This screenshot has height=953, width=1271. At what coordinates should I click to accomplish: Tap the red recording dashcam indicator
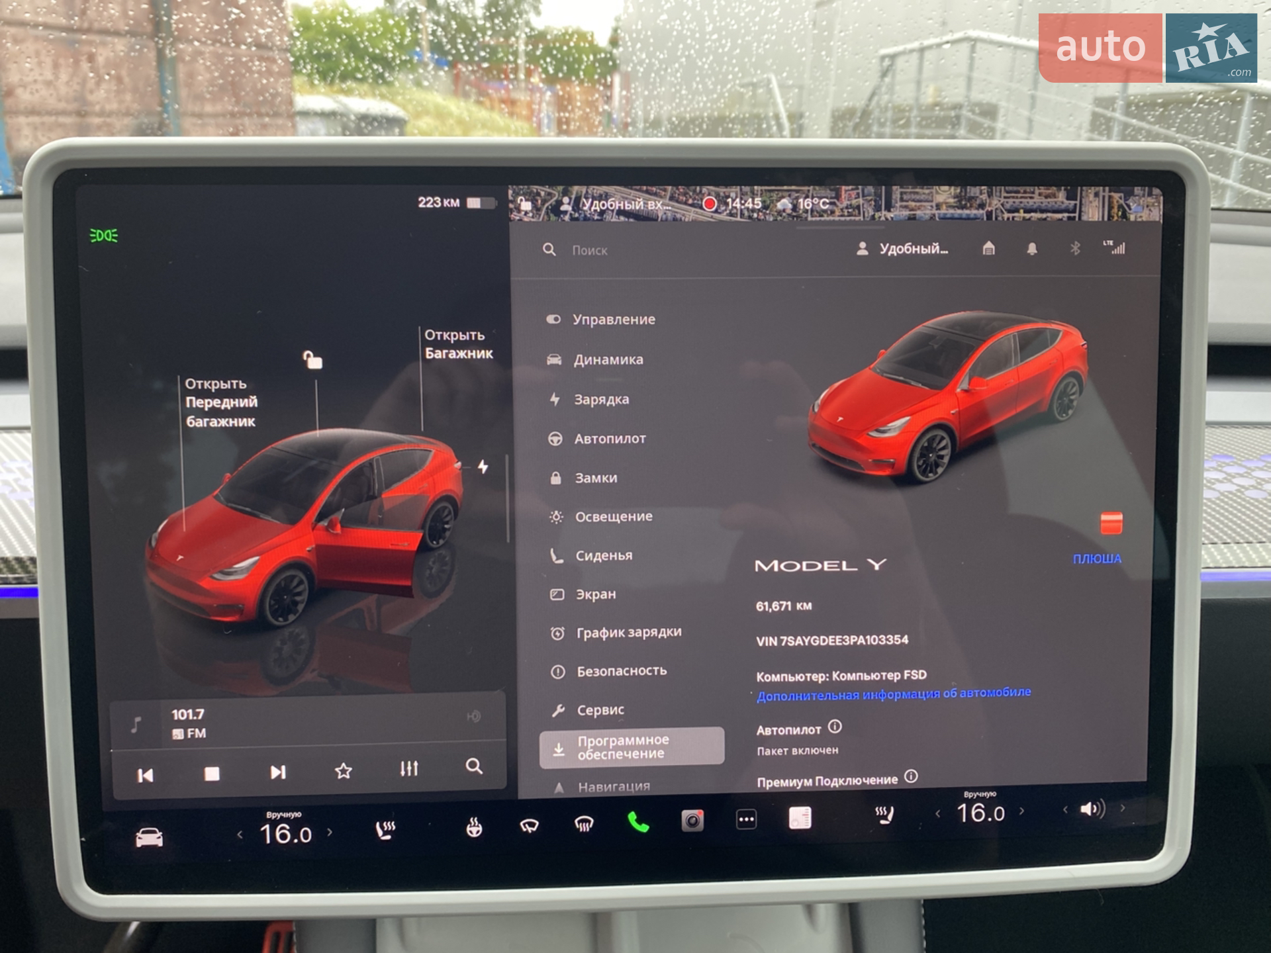[x=709, y=203]
